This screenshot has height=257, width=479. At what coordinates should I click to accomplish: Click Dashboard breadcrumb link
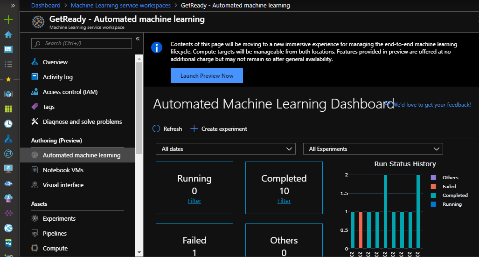pos(46,6)
